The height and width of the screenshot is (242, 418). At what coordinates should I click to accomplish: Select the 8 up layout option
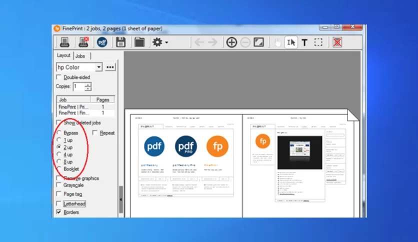pyautogui.click(x=59, y=161)
